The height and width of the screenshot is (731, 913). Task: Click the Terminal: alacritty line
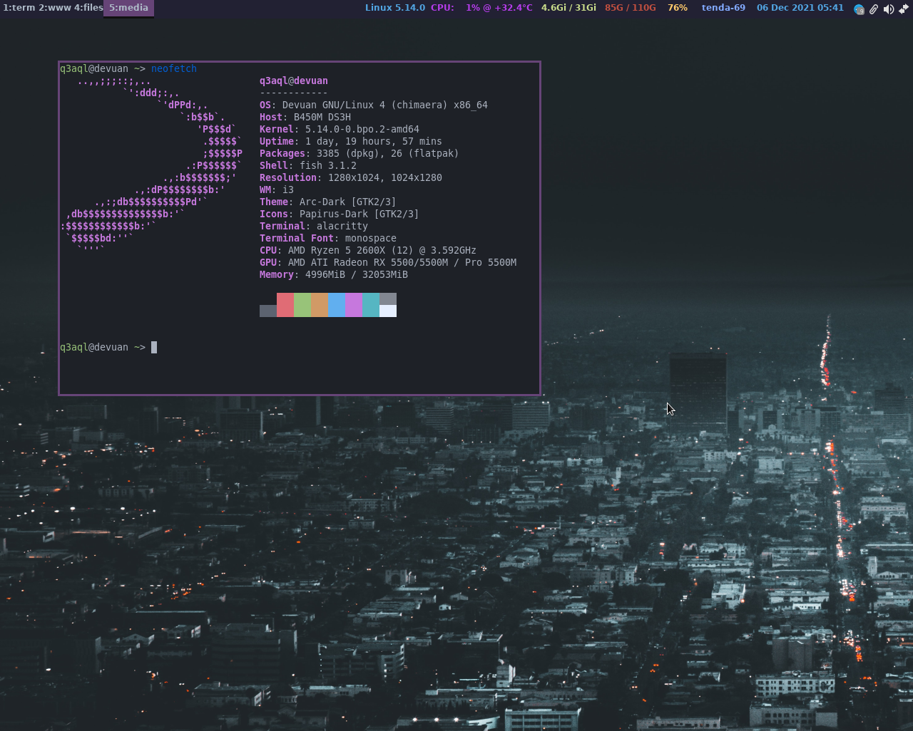(x=314, y=226)
